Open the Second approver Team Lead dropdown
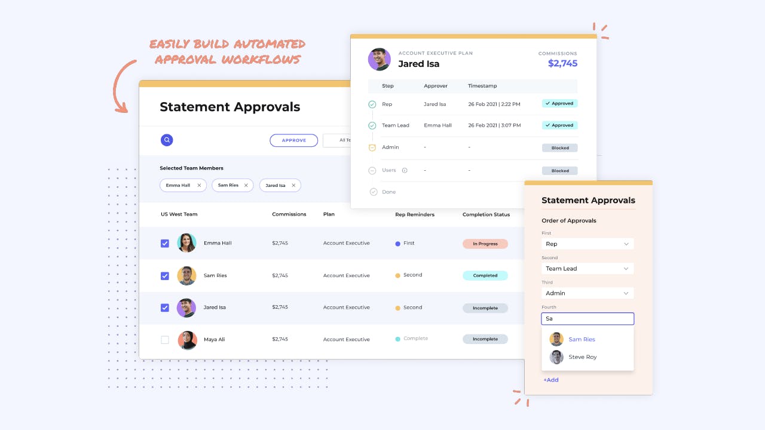The height and width of the screenshot is (430, 765). (587, 269)
